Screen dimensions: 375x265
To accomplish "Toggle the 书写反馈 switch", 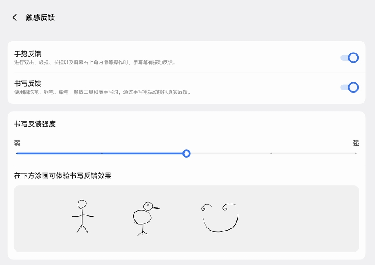I will point(349,87).
